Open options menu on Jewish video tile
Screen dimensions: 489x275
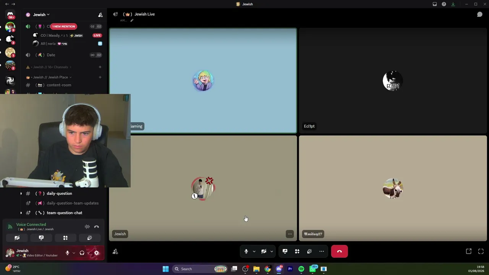(290, 234)
